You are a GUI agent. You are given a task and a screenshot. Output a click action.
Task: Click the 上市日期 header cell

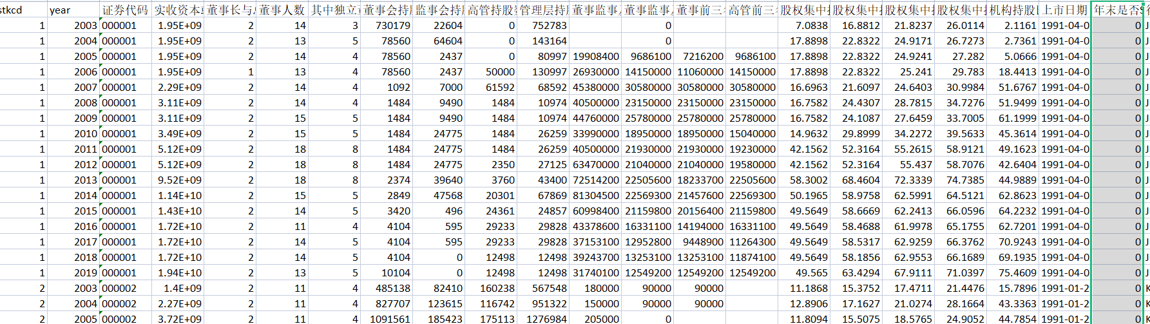tap(1066, 10)
